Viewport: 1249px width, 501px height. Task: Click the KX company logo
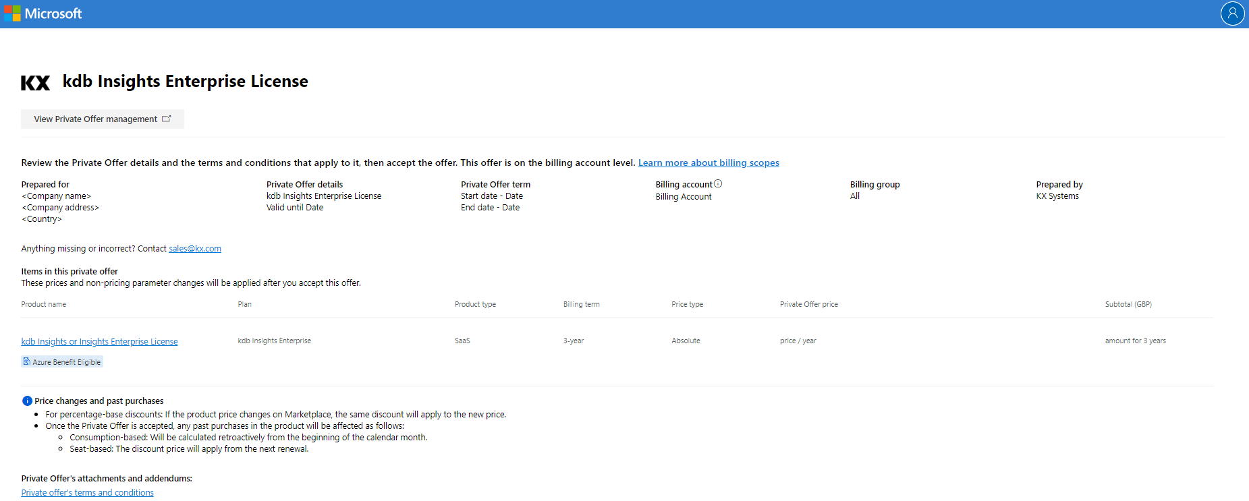(35, 83)
